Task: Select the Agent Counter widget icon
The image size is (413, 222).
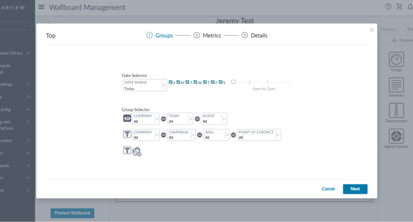Action: (x=396, y=136)
